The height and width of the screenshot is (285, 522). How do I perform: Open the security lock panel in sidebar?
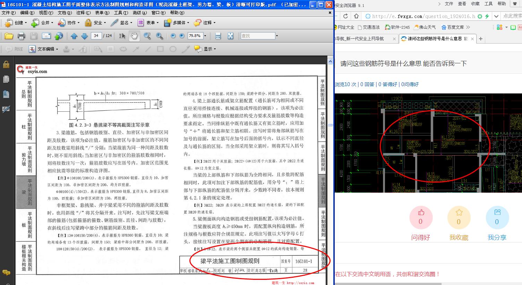click(6, 64)
